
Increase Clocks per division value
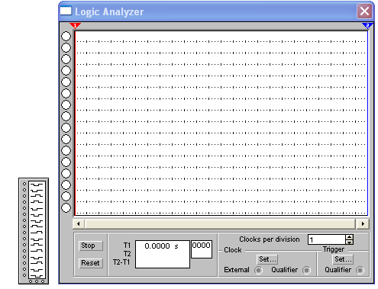(350, 237)
